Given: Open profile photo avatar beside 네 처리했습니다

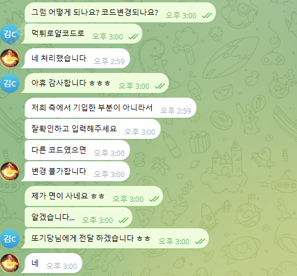Looking at the screenshot, I should pos(9,59).
